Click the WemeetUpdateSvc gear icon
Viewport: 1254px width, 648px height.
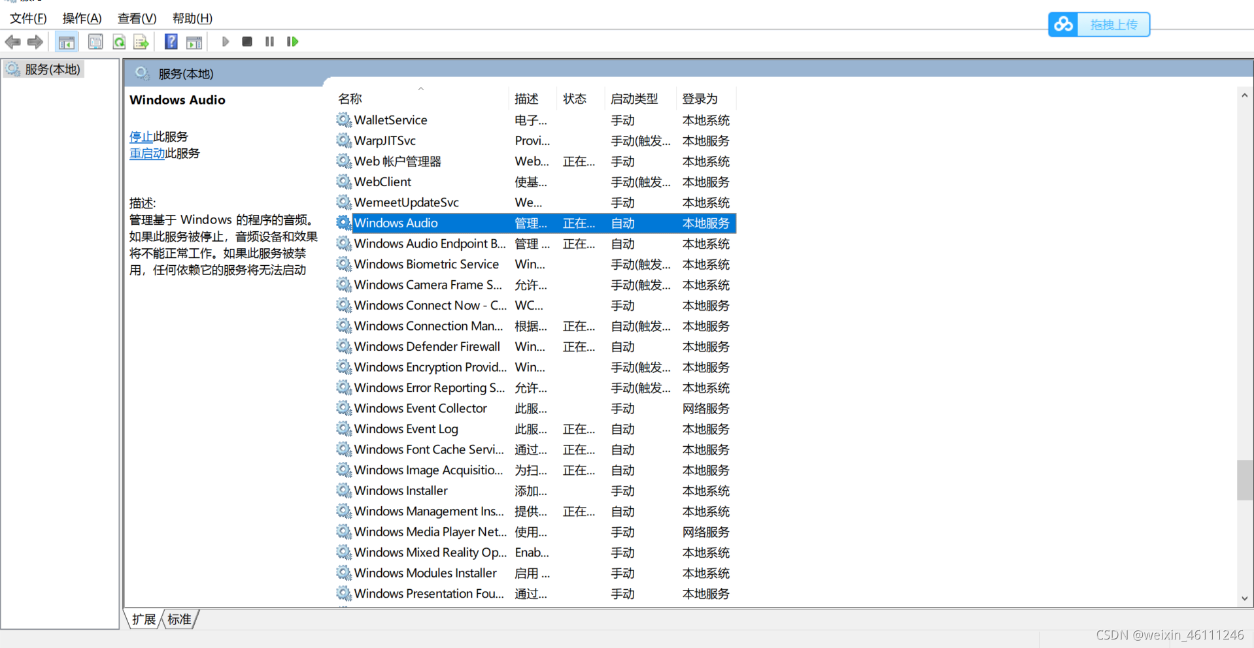click(x=344, y=202)
